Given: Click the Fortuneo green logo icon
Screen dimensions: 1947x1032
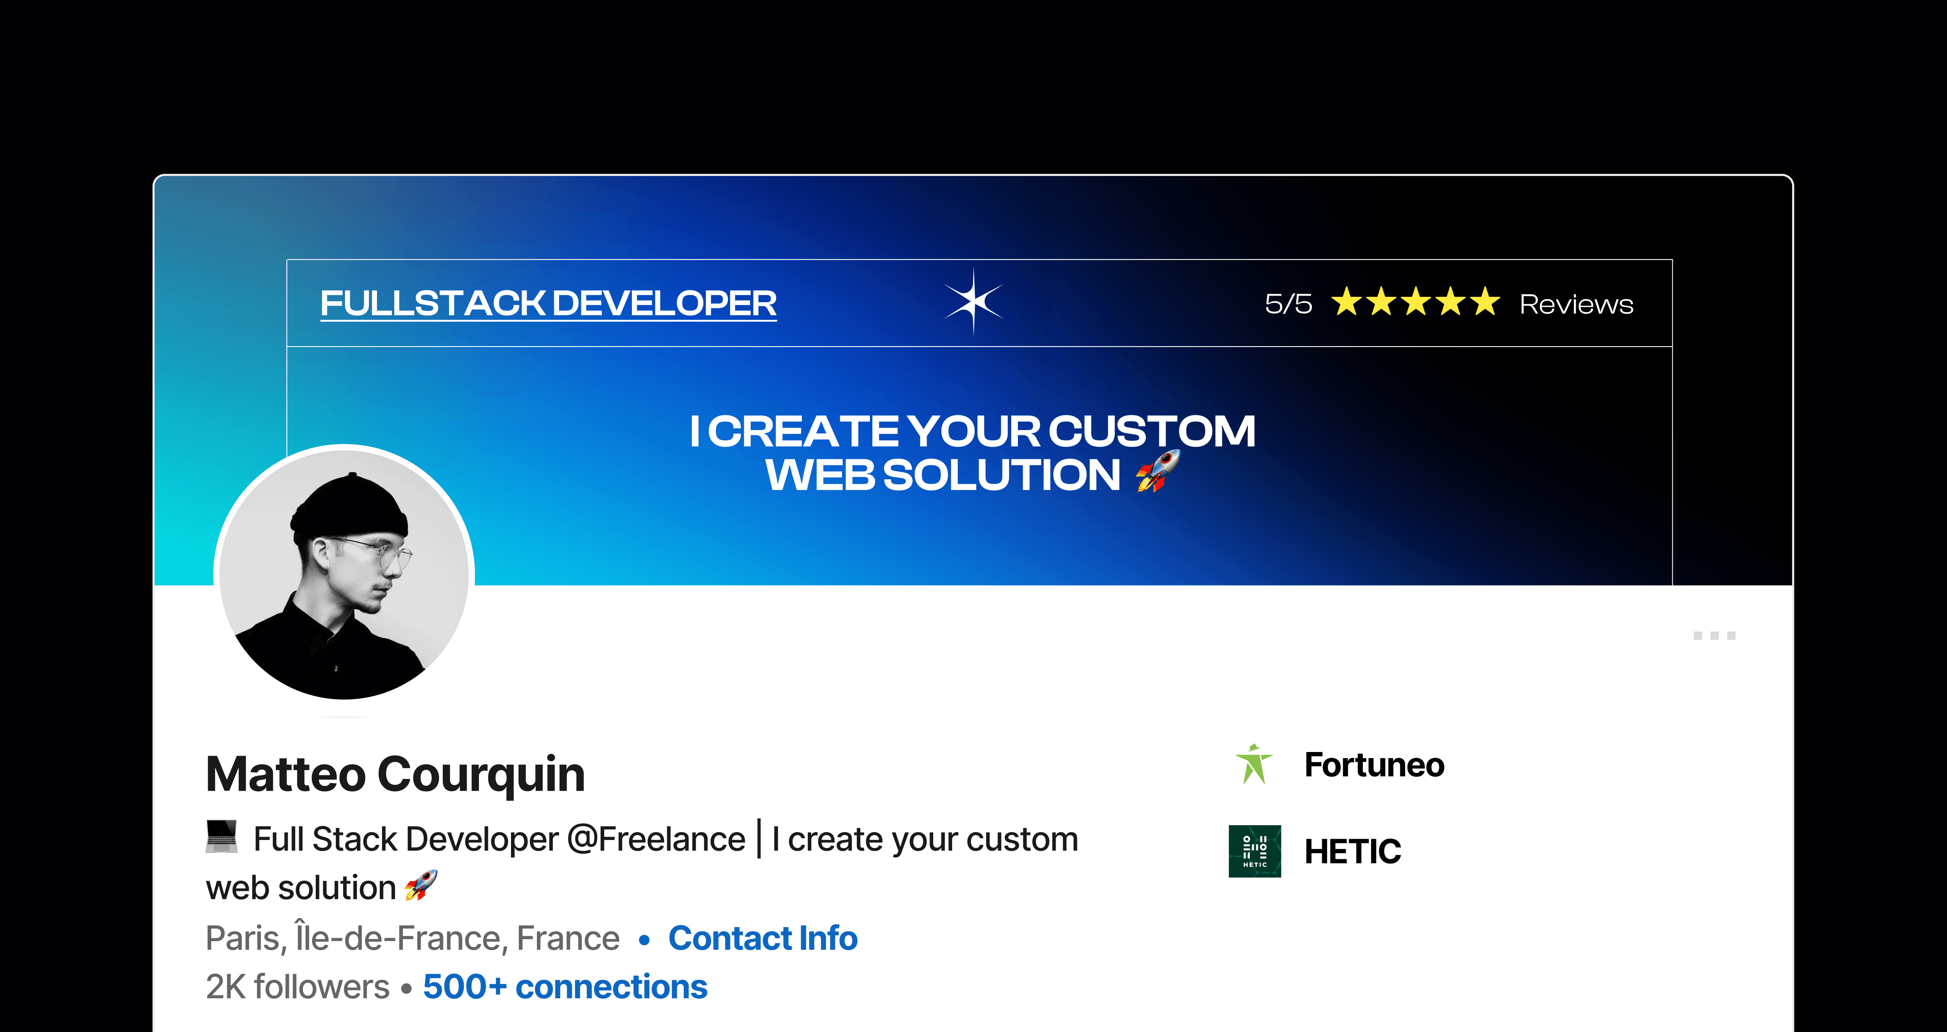Looking at the screenshot, I should pyautogui.click(x=1254, y=764).
